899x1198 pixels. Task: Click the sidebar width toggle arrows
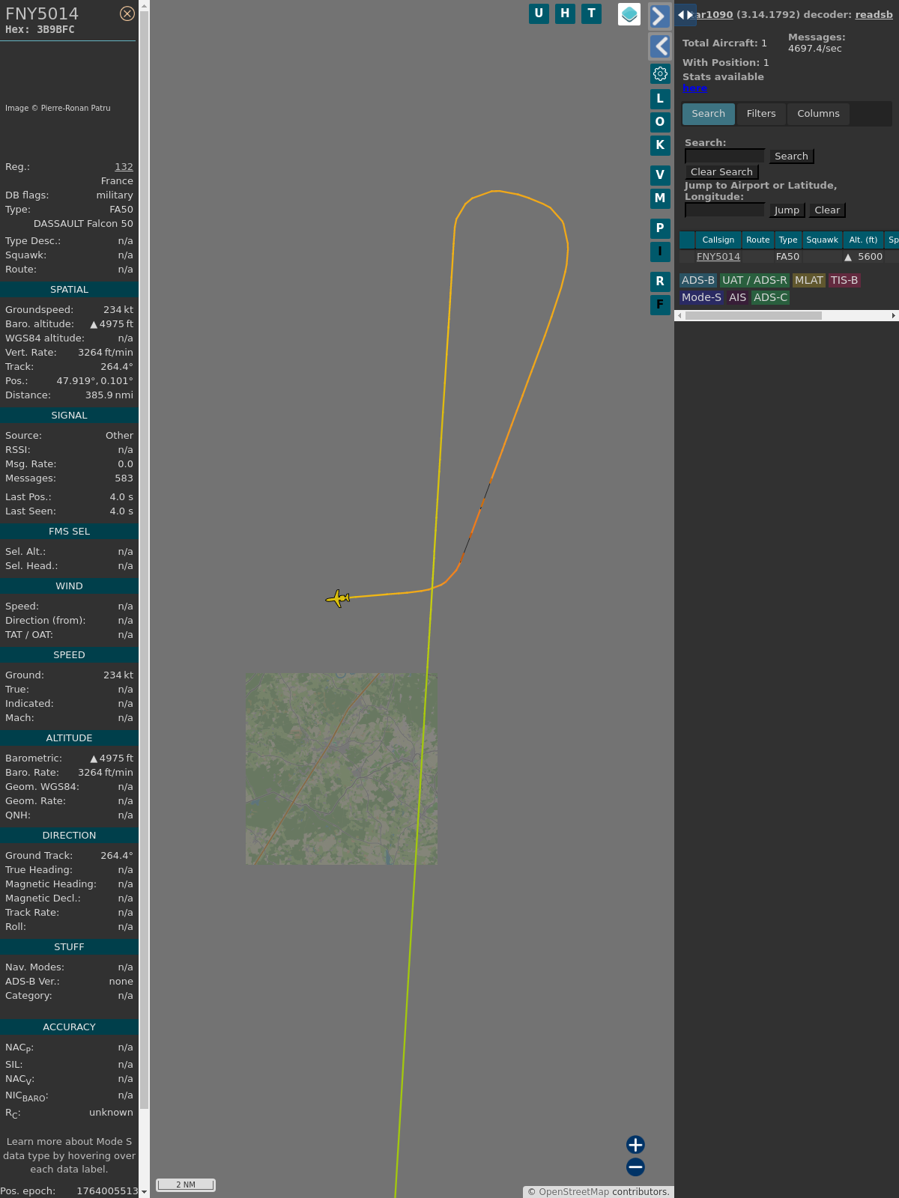(x=685, y=15)
